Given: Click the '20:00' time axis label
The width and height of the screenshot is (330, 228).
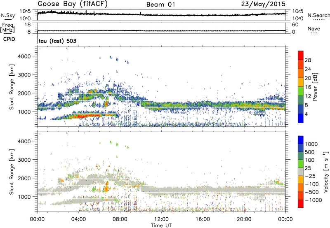Looking at the screenshot, I should tap(244, 219).
